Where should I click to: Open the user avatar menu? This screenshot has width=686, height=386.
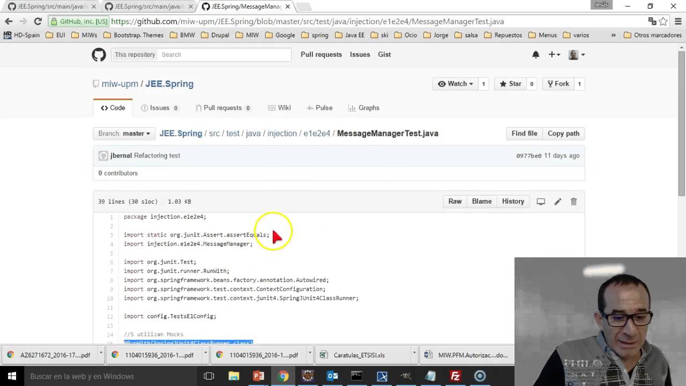coord(576,55)
